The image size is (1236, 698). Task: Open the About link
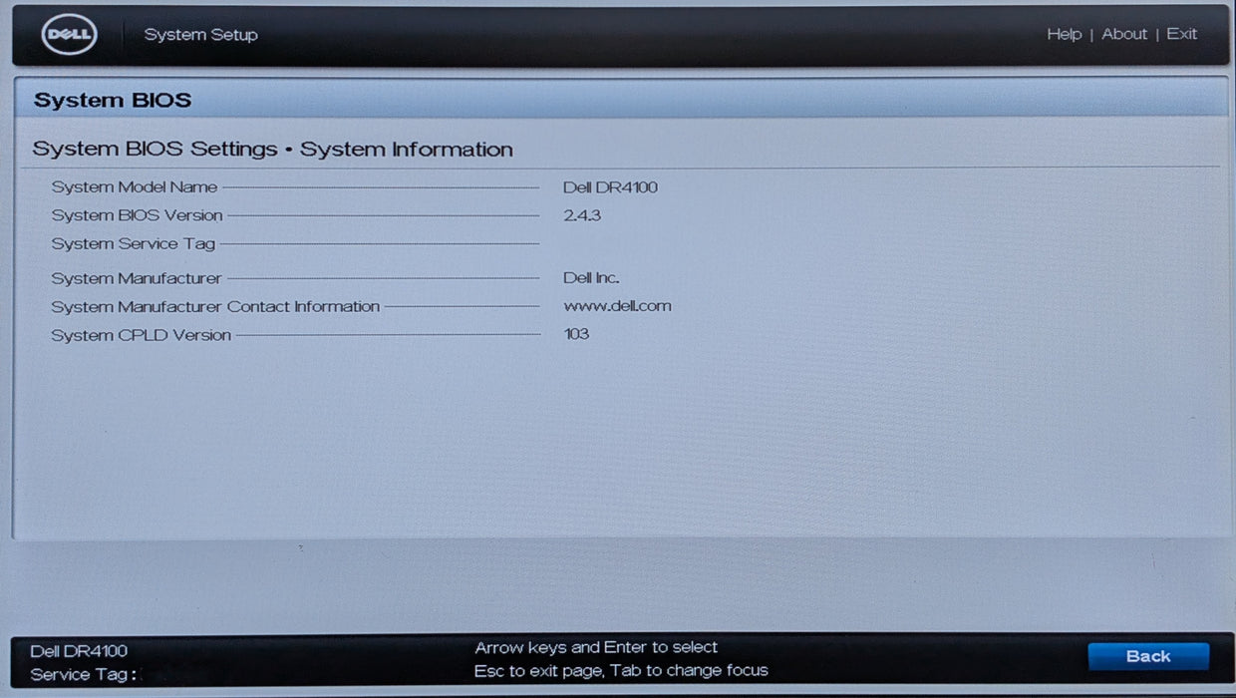1124,34
